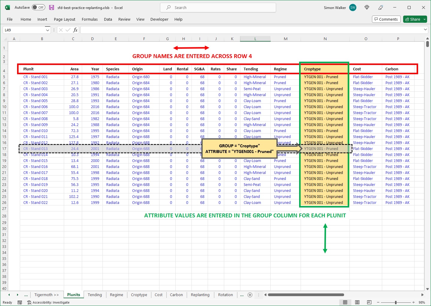431x306 pixels.
Task: Open the Page Layout tab
Action: click(x=64, y=19)
